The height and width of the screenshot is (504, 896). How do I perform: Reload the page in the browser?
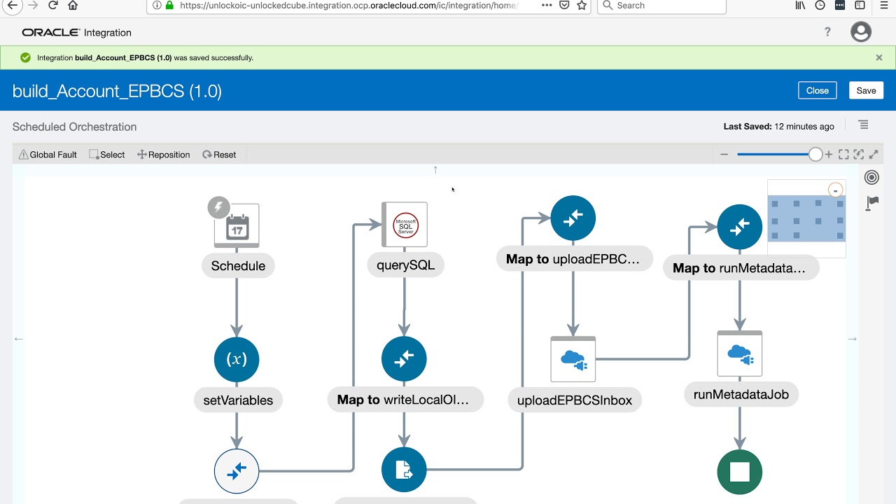pyautogui.click(x=53, y=6)
